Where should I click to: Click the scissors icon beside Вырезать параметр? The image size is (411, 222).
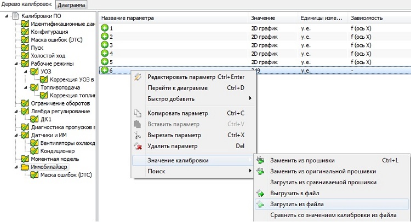tap(138, 135)
